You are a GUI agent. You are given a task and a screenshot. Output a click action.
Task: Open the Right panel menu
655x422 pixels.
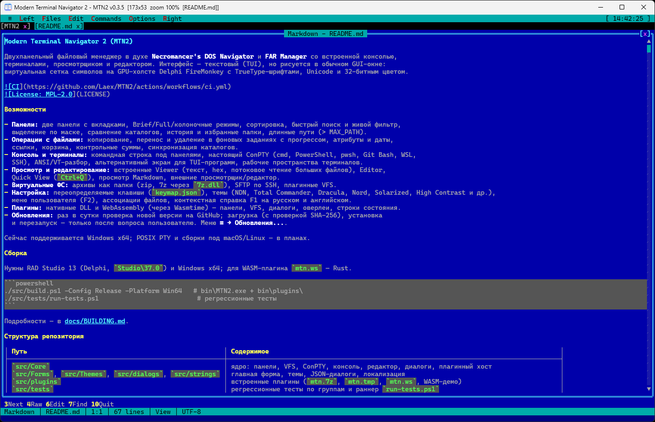pyautogui.click(x=172, y=18)
